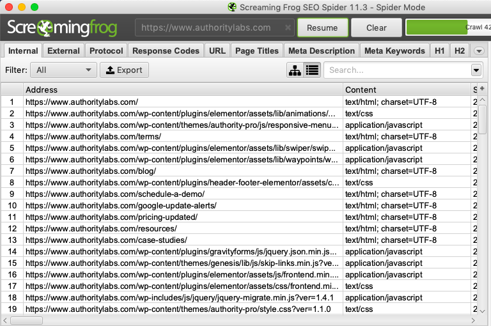Switch to the Protocol tab
Viewport: 491px width, 326px height.
coord(106,50)
